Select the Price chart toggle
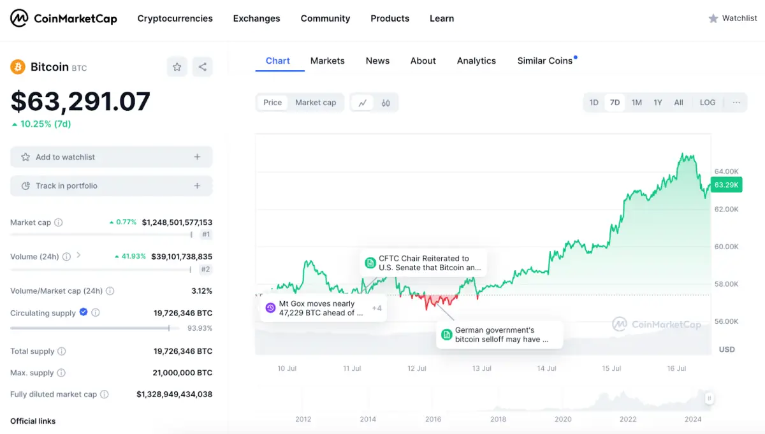The height and width of the screenshot is (434, 765). [x=273, y=103]
